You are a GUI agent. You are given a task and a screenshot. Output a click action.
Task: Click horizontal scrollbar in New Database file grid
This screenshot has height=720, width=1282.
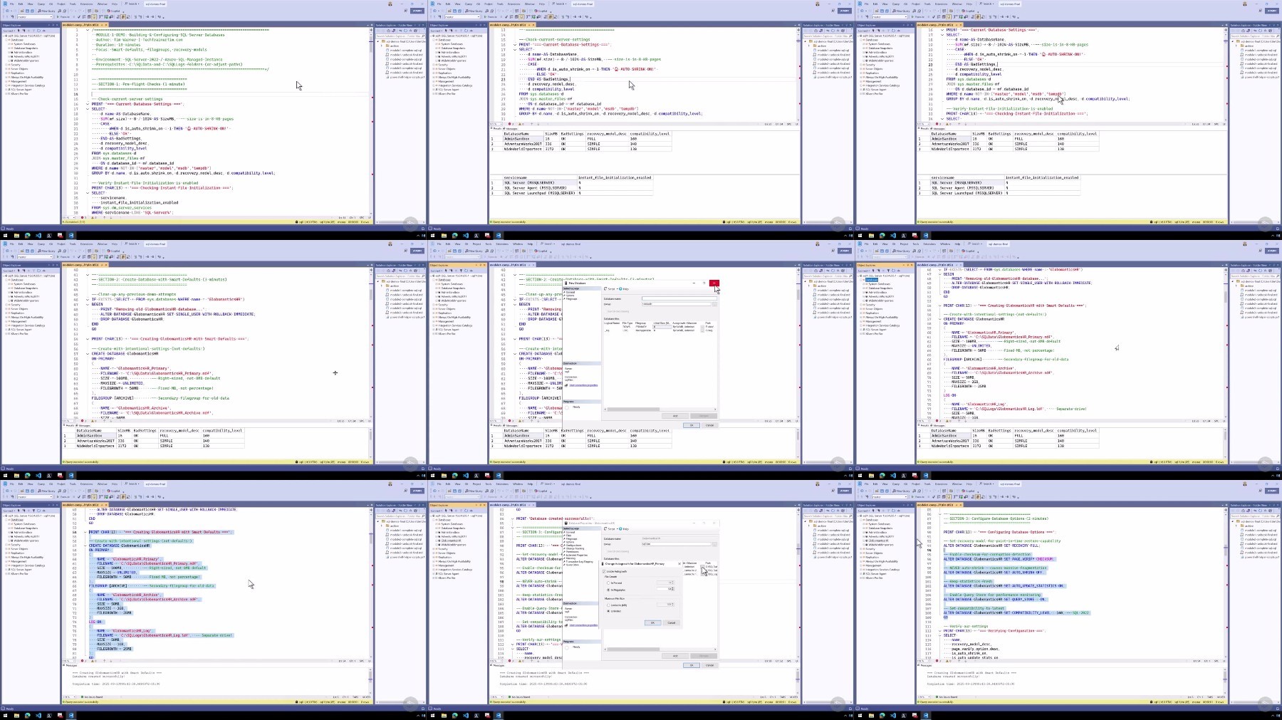(x=660, y=409)
